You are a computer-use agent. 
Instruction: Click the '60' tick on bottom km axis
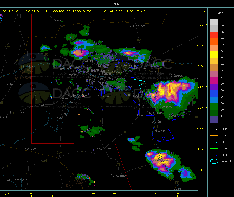click(93, 193)
